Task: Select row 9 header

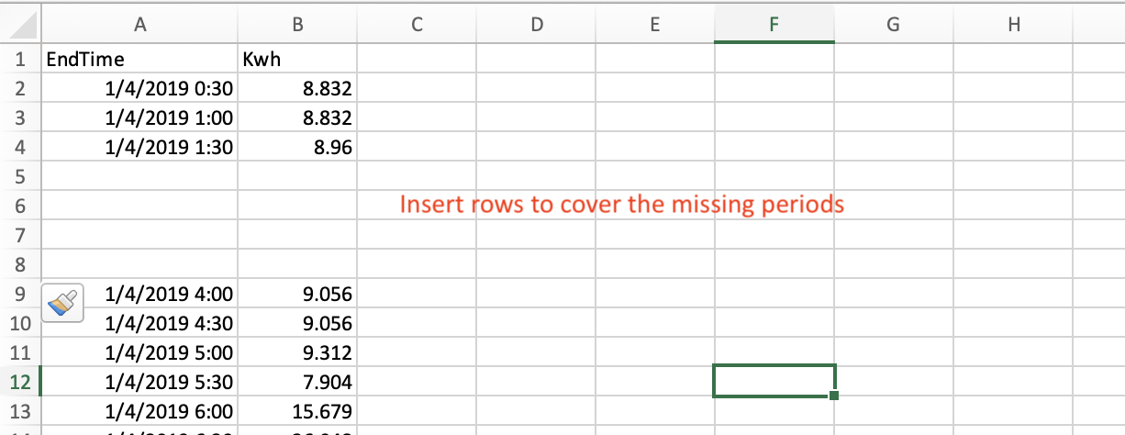Action: [20, 294]
